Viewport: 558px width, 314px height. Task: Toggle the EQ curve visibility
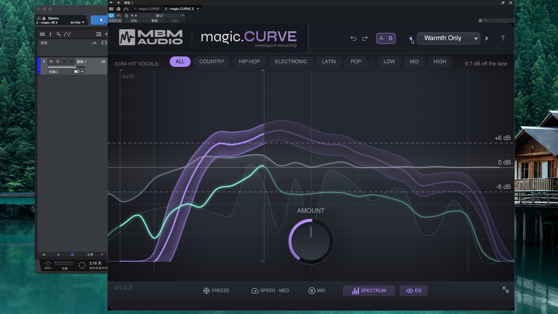pos(414,290)
